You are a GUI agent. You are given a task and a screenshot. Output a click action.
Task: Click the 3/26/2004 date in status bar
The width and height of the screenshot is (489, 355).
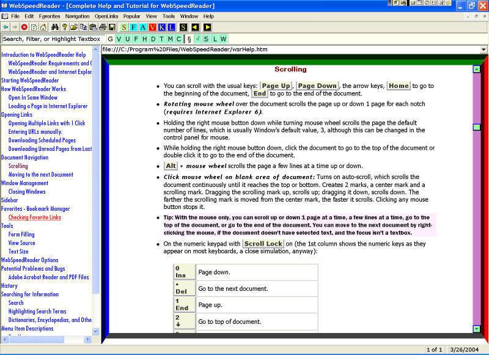[464, 350]
